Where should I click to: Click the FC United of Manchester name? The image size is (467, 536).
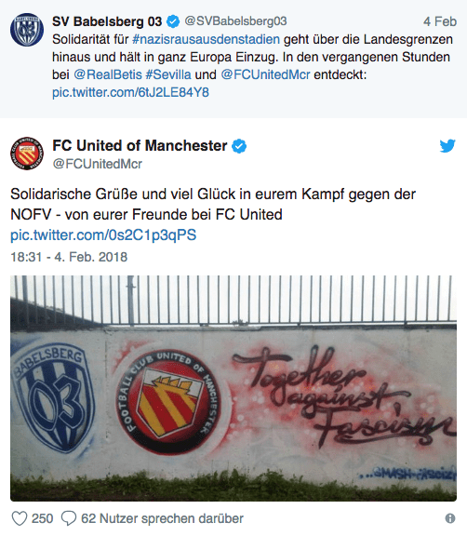pos(140,145)
